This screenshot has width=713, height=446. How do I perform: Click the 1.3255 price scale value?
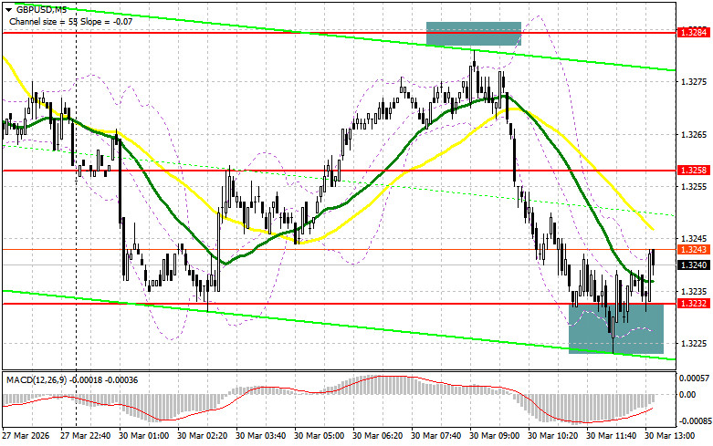pos(694,186)
